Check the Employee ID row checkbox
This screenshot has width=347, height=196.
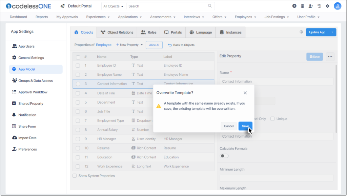point(78,66)
